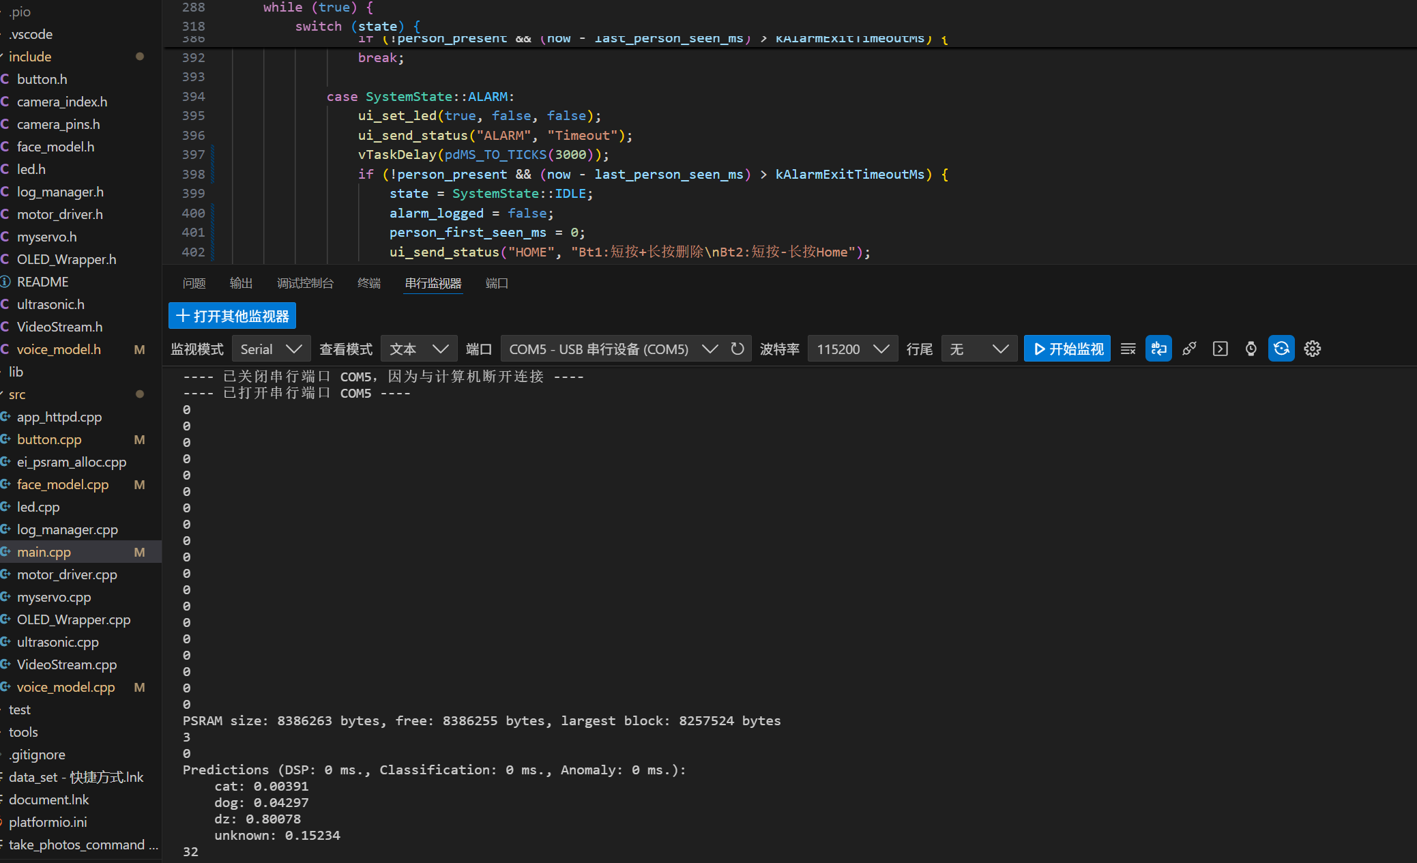Clear the serial monitor output
Screen dimensions: 1417x863
[x=1128, y=349]
